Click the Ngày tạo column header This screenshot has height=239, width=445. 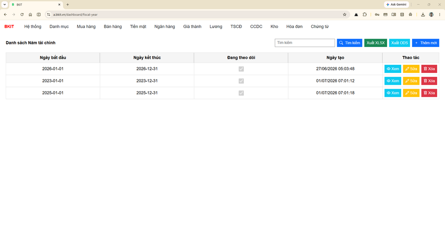point(335,58)
